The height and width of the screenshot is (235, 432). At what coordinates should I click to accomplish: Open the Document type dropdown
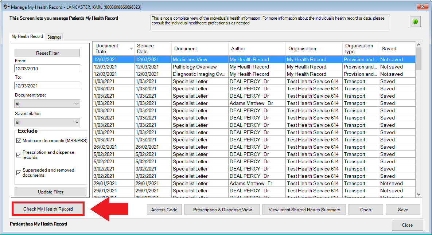coord(47,104)
